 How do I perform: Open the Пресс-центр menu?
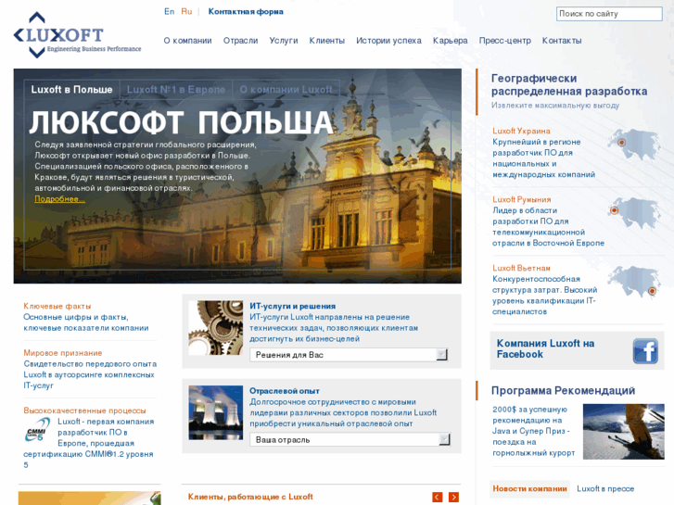point(505,41)
